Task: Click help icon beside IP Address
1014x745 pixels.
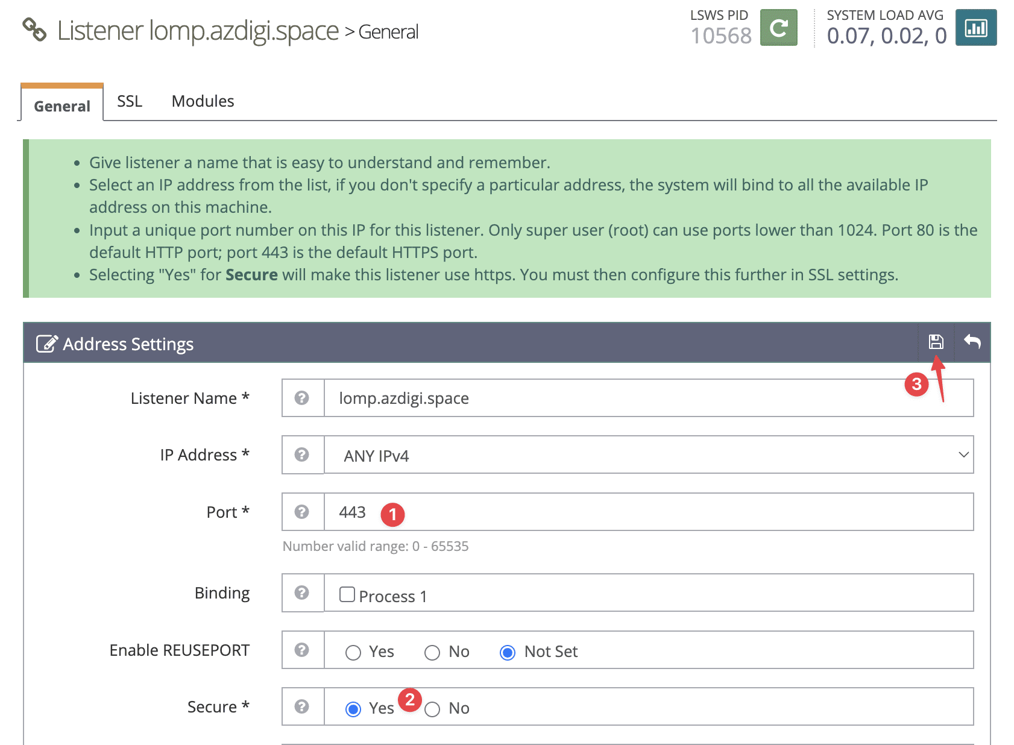Action: pos(302,454)
